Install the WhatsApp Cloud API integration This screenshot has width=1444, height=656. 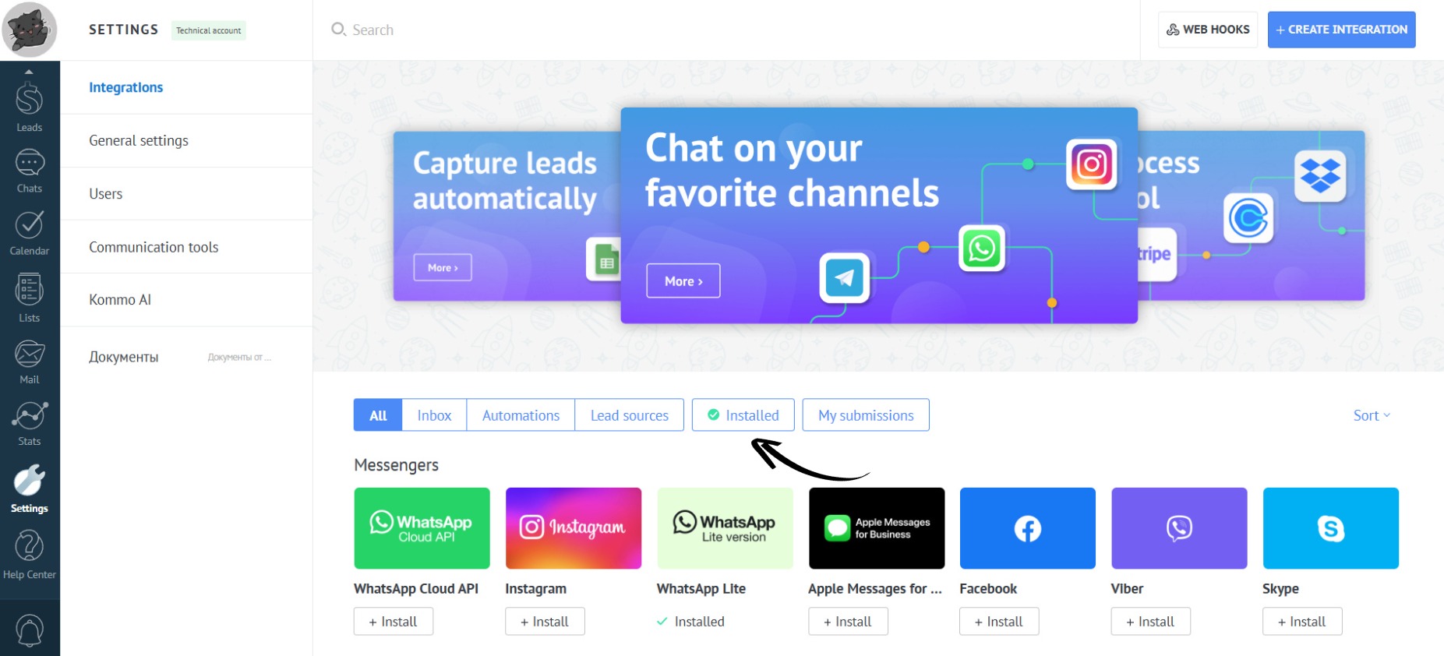click(x=393, y=622)
